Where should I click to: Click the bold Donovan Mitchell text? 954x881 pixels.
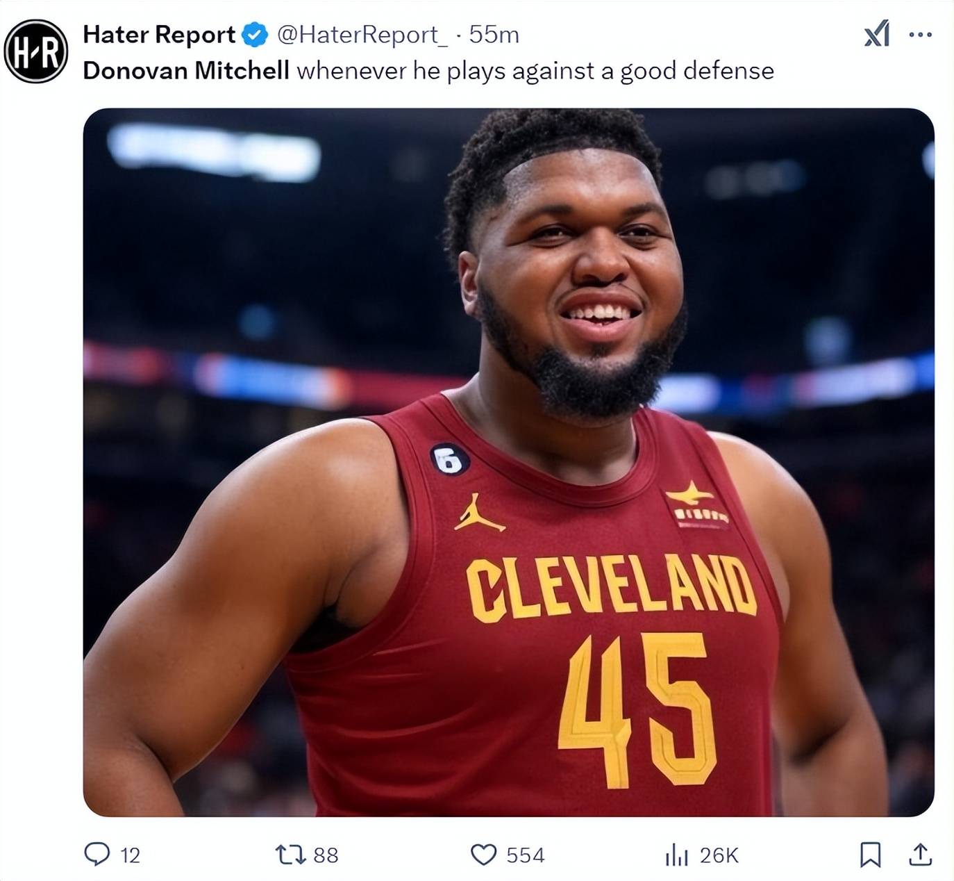186,70
